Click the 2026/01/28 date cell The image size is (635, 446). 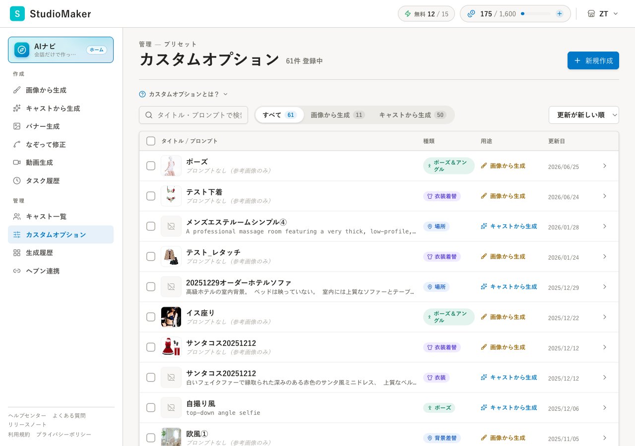pyautogui.click(x=564, y=227)
